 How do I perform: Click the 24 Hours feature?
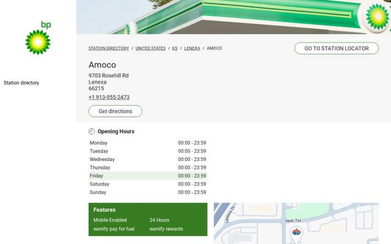[x=159, y=220]
